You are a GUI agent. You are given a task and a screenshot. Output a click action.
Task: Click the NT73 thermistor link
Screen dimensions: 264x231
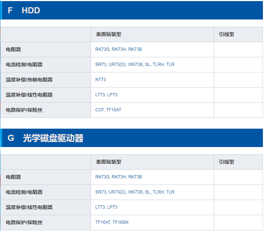pyautogui.click(x=100, y=80)
